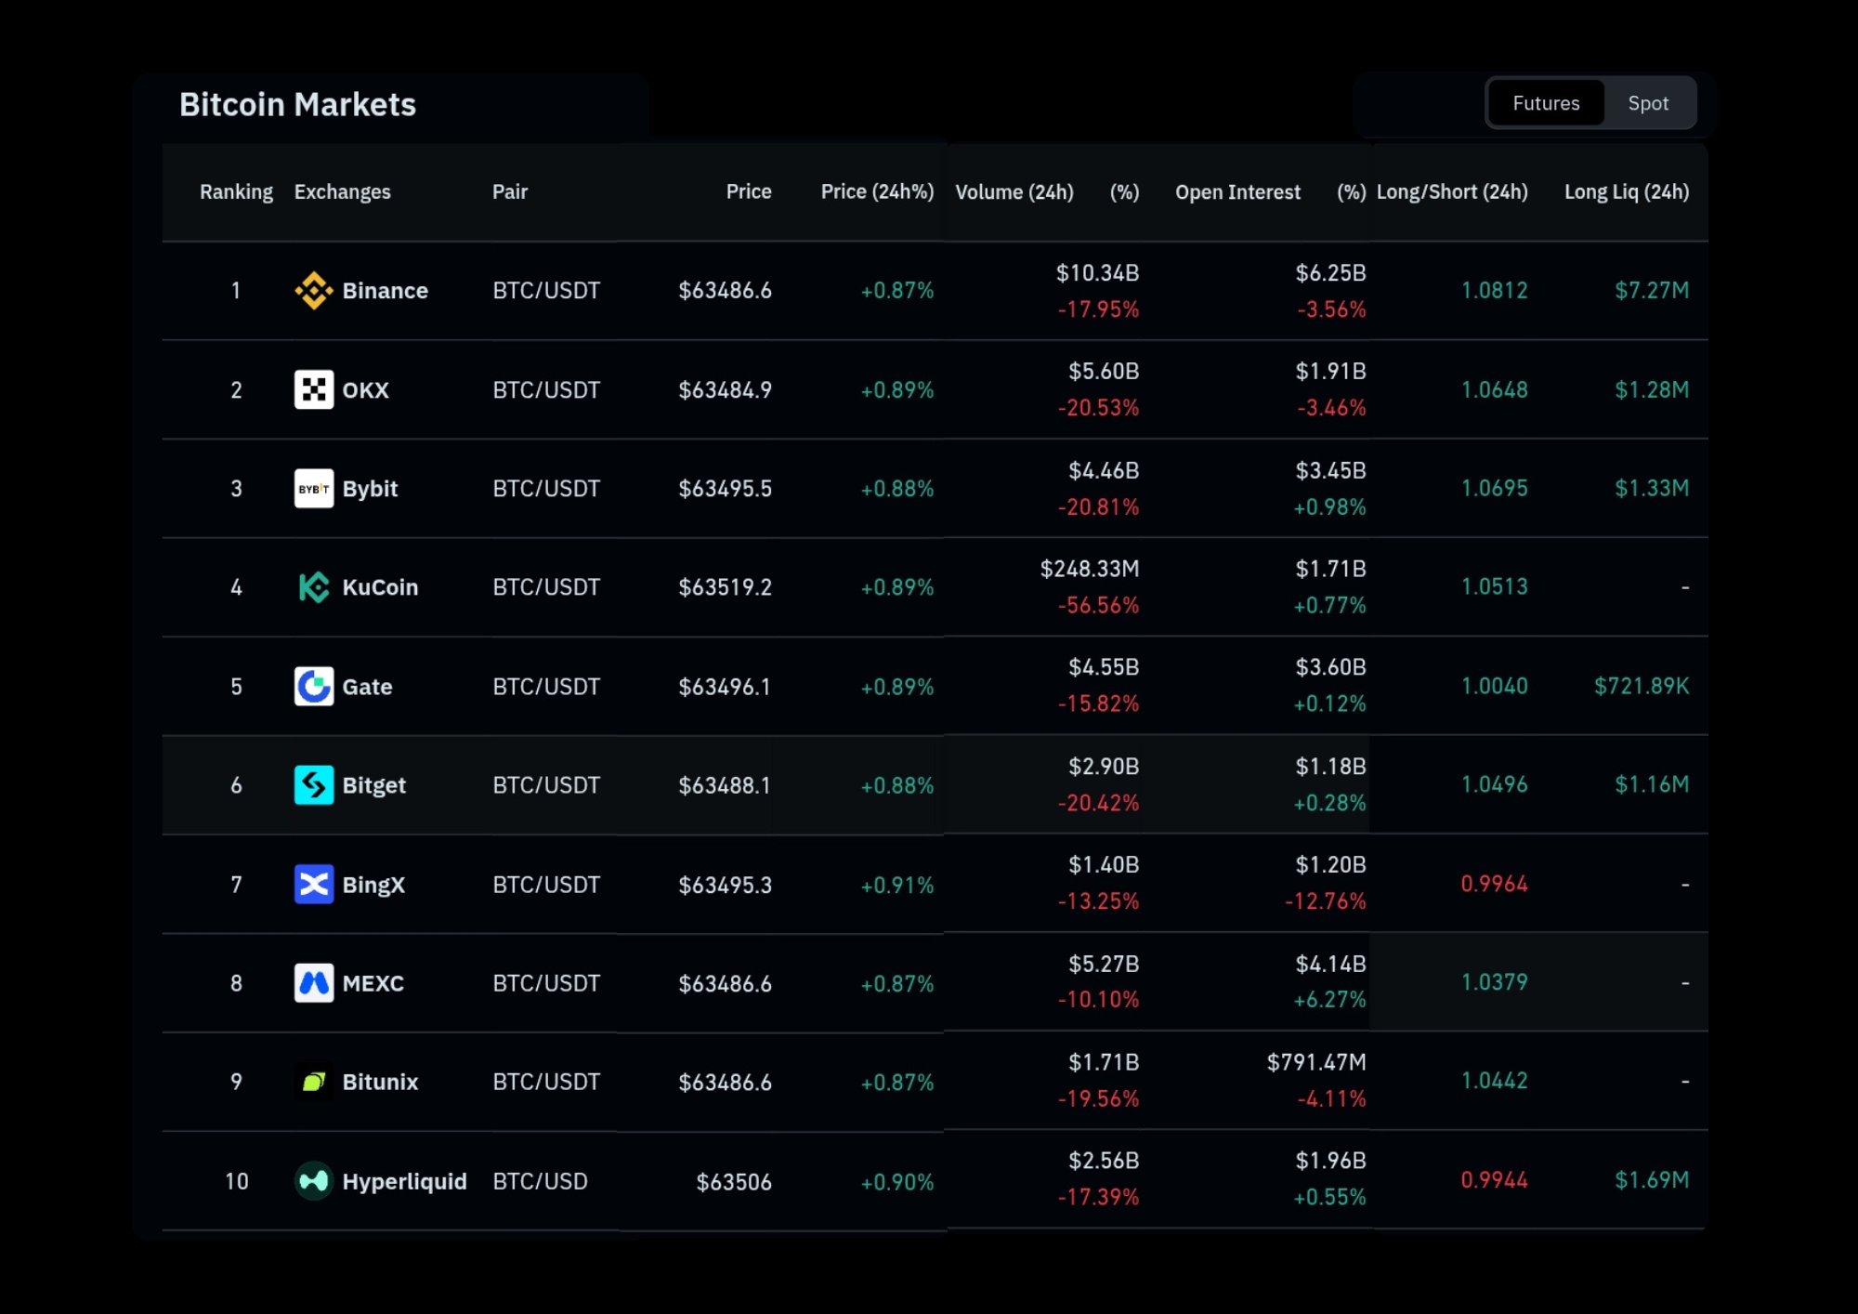
Task: Click the $721.89K Gate long liquidation
Action: point(1642,686)
